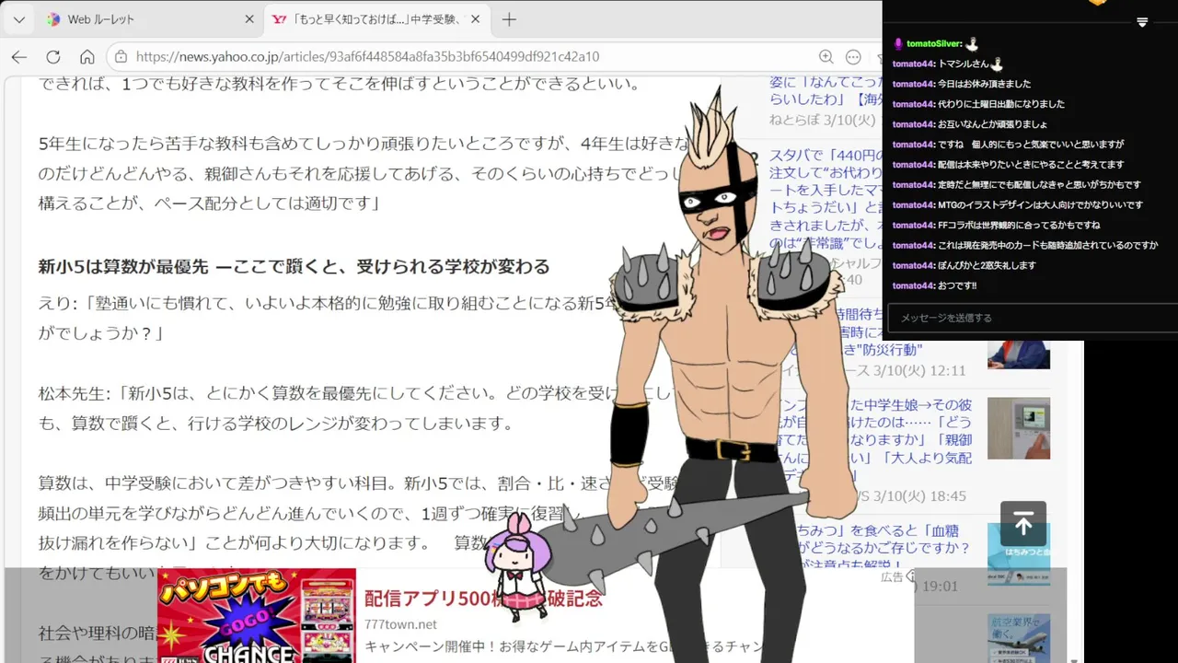The height and width of the screenshot is (663, 1178).
Task: Click chat message お互いなんとか頑張りましょ
Action: click(993, 124)
